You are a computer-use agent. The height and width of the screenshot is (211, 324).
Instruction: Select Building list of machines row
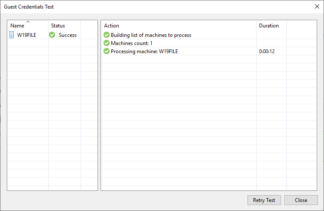[209, 35]
